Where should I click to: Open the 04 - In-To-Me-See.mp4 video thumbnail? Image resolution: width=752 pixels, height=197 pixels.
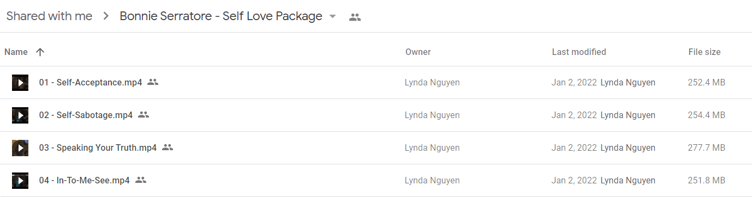coord(20,181)
